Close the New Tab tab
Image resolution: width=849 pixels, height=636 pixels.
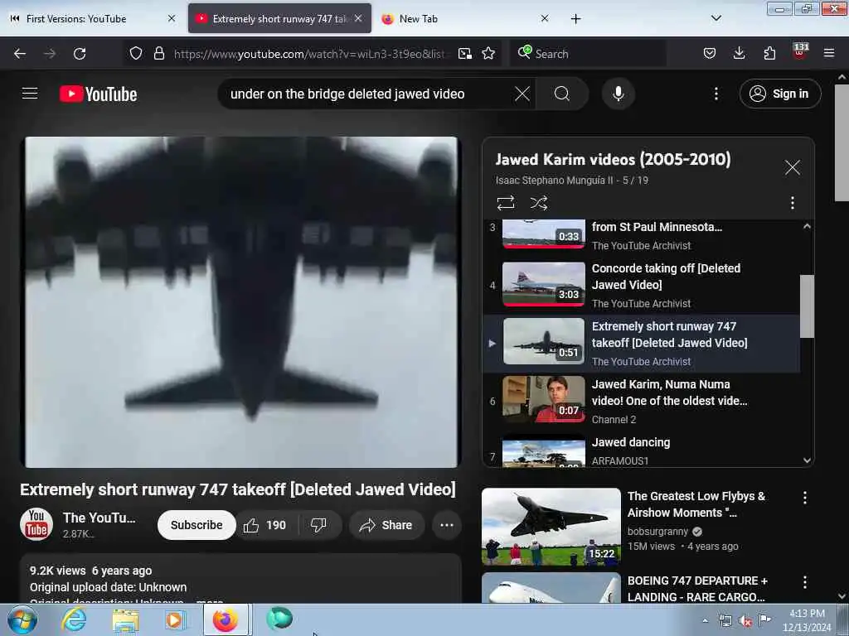(x=545, y=19)
